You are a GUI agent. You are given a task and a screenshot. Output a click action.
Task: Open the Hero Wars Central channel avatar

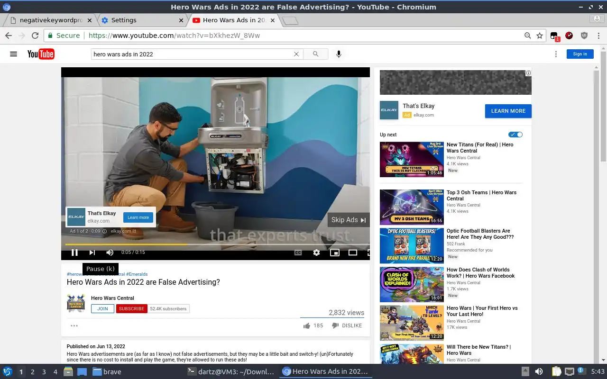(76, 303)
